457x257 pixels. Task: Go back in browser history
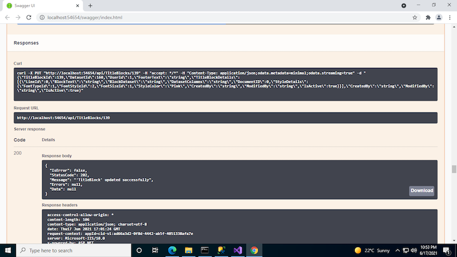coord(7,18)
